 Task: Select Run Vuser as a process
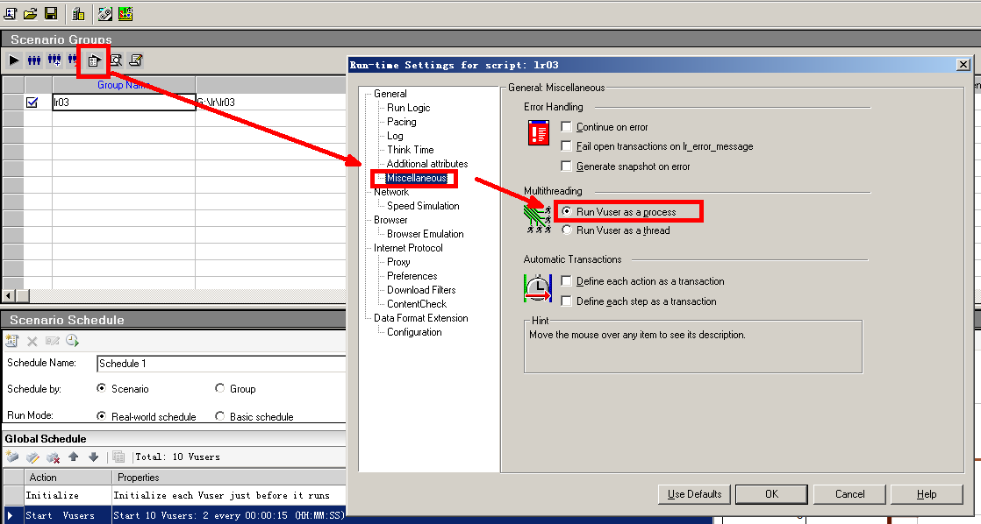[567, 212]
